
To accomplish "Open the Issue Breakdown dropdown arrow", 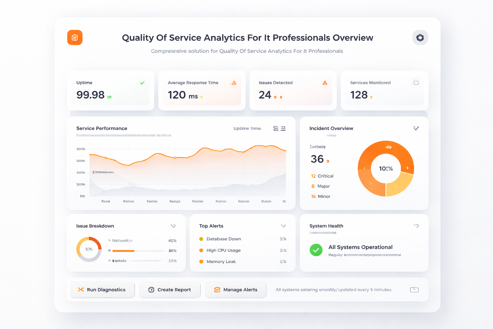I will click(173, 226).
